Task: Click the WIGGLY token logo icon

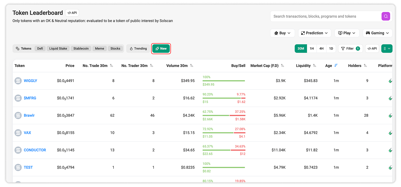Action: (18, 81)
